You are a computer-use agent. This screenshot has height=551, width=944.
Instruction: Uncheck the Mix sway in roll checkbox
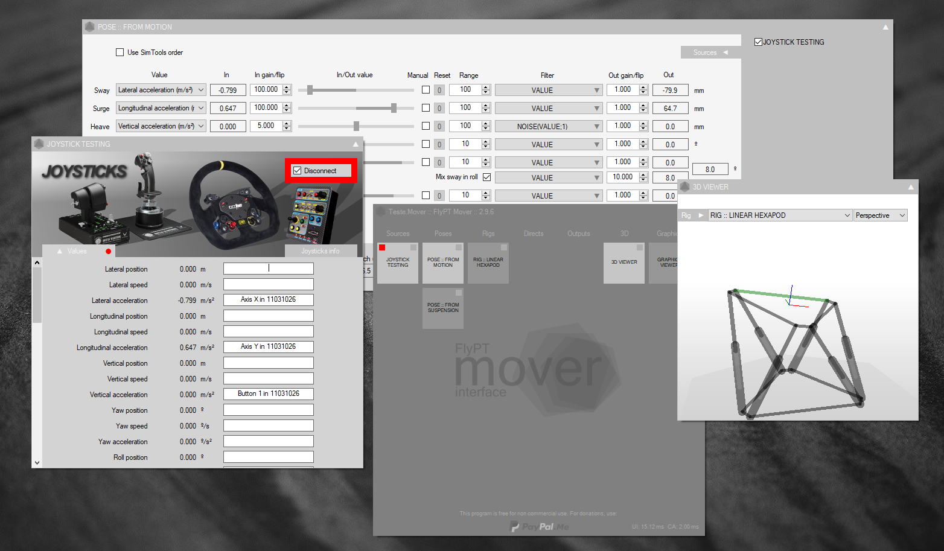coord(486,177)
